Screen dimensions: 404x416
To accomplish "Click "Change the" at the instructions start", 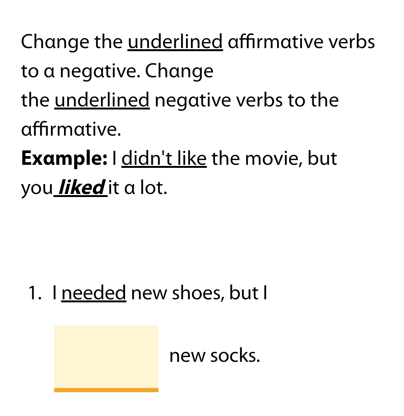I will (72, 42).
